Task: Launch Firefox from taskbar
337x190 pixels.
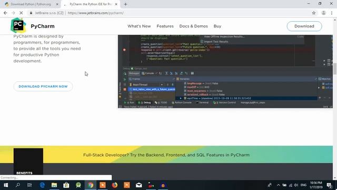Action: click(115, 185)
